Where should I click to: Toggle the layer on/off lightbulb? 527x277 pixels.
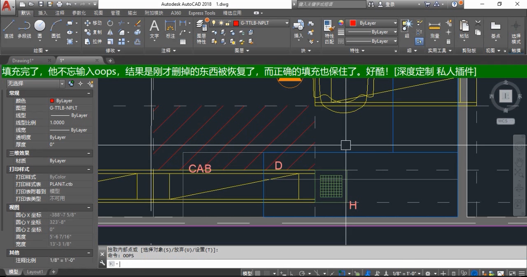point(214,23)
